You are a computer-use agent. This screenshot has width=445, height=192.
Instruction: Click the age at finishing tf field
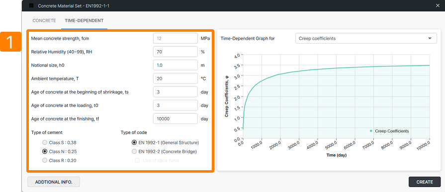tap(176, 119)
